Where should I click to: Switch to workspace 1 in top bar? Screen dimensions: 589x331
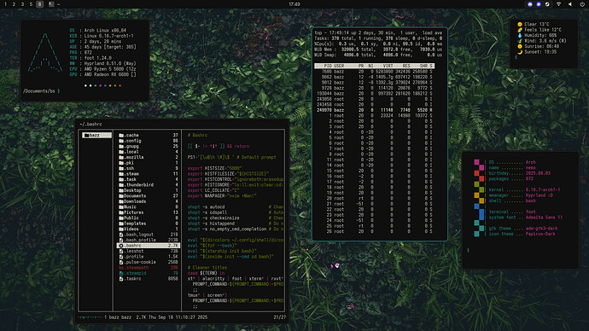tap(5, 4)
